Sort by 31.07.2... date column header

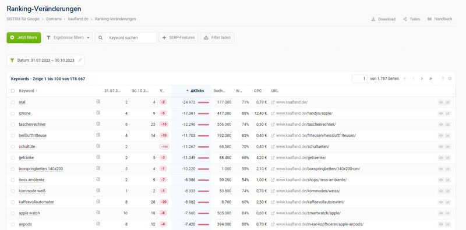[x=112, y=91]
